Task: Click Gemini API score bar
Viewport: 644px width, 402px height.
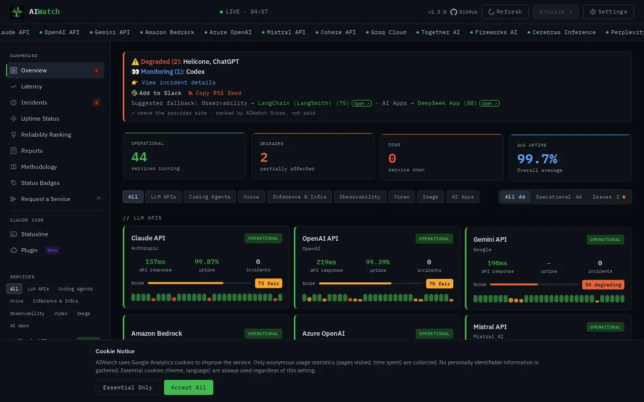Action: (534, 284)
